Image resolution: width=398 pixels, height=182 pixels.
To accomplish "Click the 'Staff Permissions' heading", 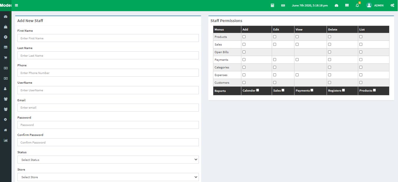I will click(x=226, y=21).
